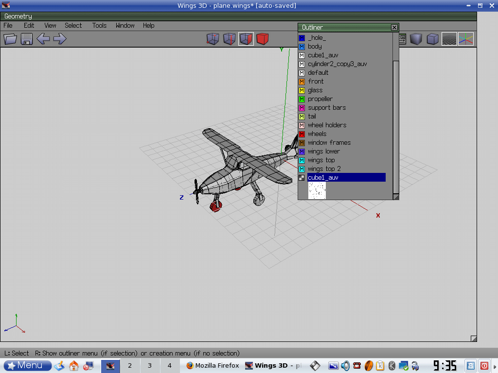Click the orange front material swatch

(x=302, y=82)
